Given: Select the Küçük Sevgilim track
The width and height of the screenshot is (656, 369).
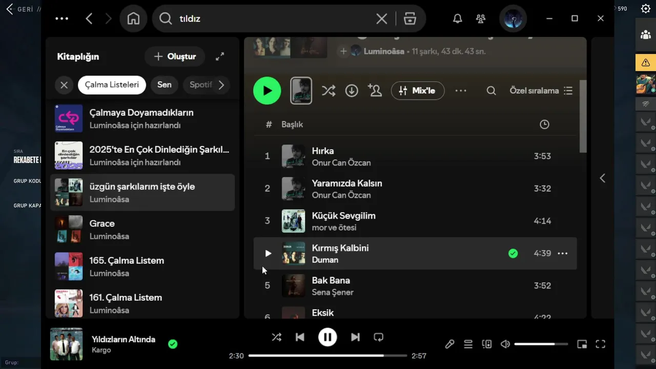Looking at the screenshot, I should coord(343,216).
